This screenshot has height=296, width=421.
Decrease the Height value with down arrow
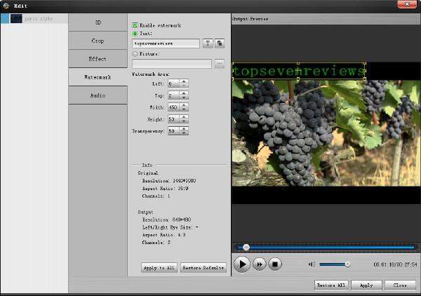[x=184, y=121]
